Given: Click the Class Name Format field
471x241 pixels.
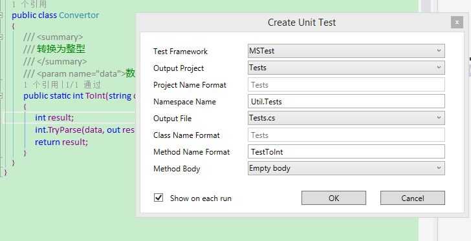Looking at the screenshot, I should pyautogui.click(x=346, y=135).
